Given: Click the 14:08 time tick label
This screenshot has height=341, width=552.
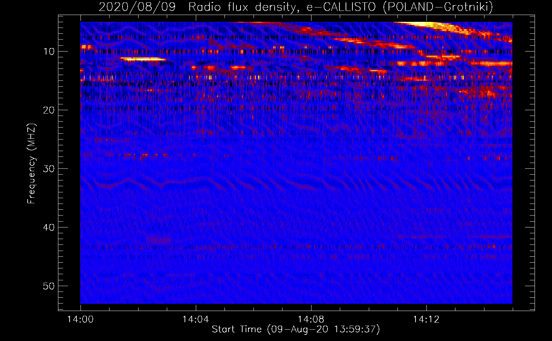Looking at the screenshot, I should click(x=311, y=319).
